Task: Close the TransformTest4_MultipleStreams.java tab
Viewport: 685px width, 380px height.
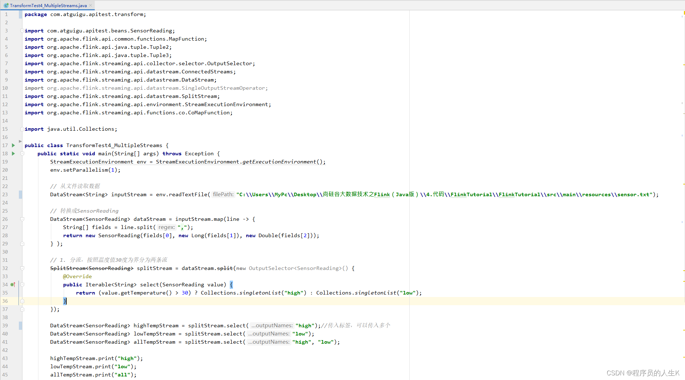Action: [90, 5]
